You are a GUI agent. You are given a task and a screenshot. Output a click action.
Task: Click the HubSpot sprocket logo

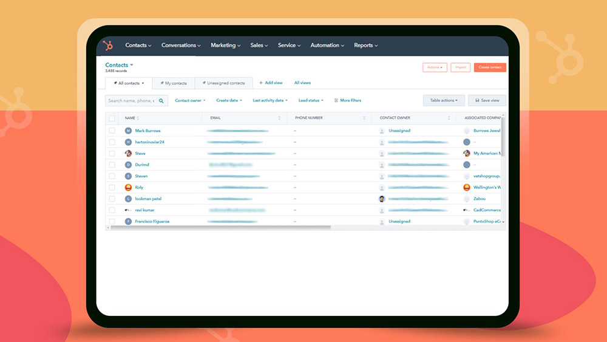click(108, 46)
